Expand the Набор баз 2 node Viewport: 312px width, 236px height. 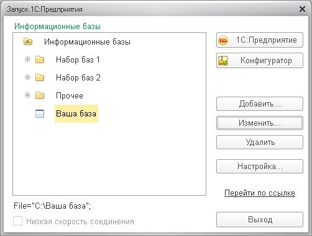tap(27, 77)
